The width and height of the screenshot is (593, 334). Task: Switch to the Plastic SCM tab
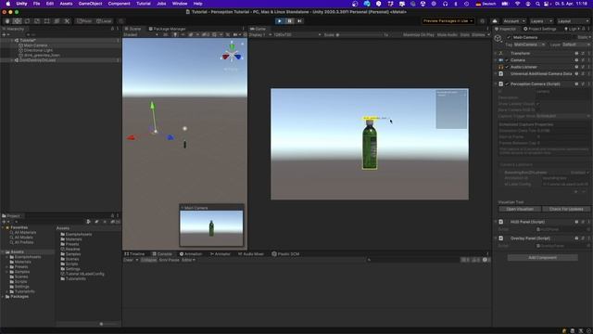coord(285,254)
